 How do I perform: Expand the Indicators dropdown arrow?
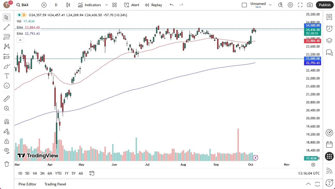point(106,5)
